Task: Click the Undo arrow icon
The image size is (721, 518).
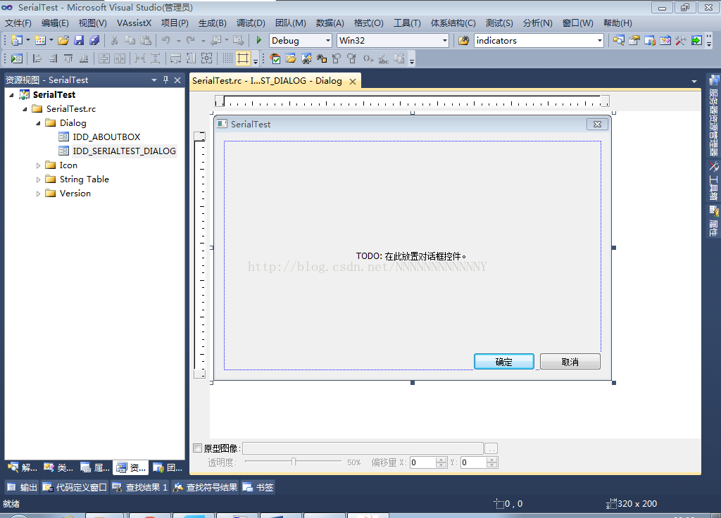Action: click(x=166, y=40)
